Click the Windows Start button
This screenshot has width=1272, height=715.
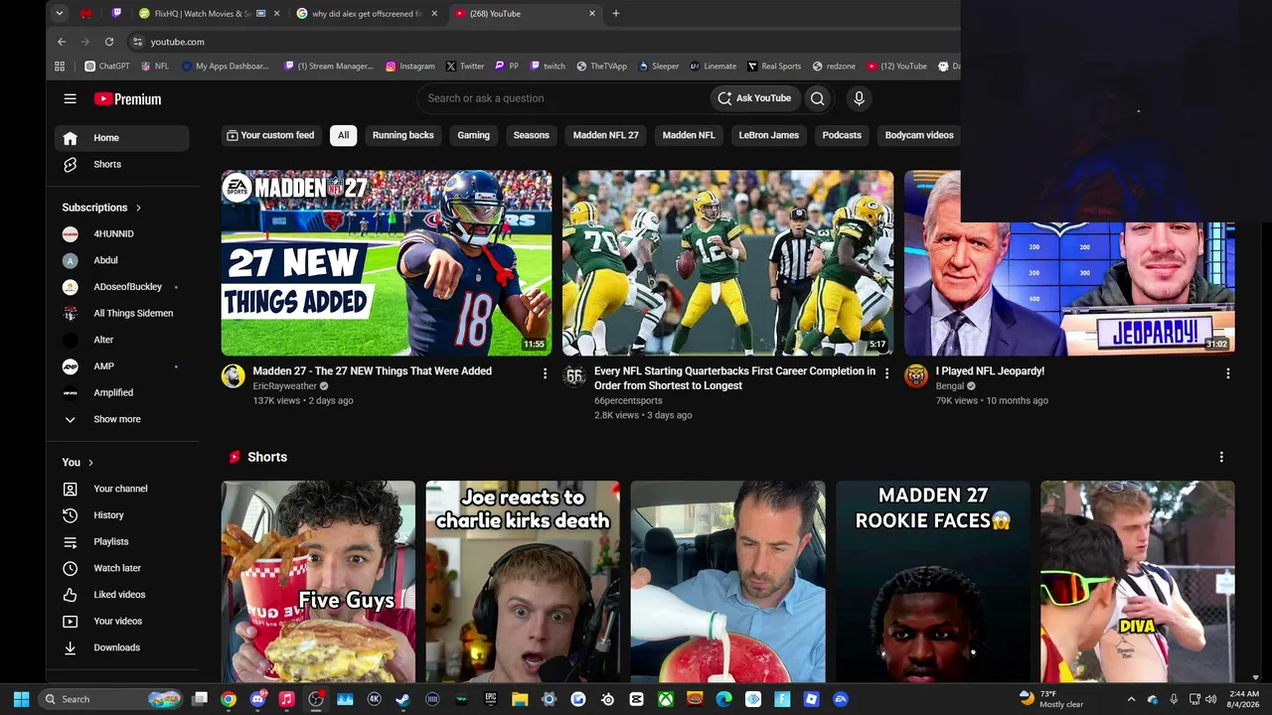pyautogui.click(x=22, y=699)
